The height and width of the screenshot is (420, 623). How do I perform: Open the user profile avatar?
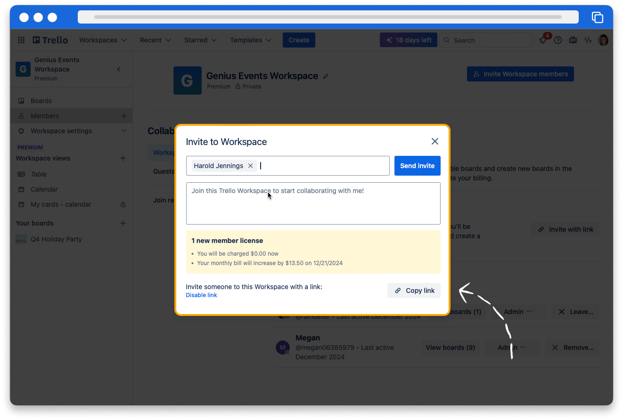coord(603,40)
